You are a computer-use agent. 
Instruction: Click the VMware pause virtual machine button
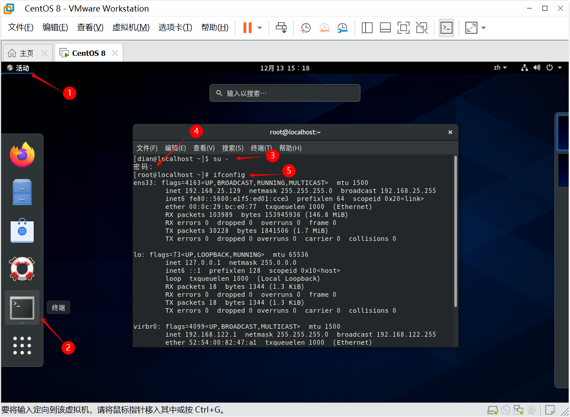coord(247,28)
